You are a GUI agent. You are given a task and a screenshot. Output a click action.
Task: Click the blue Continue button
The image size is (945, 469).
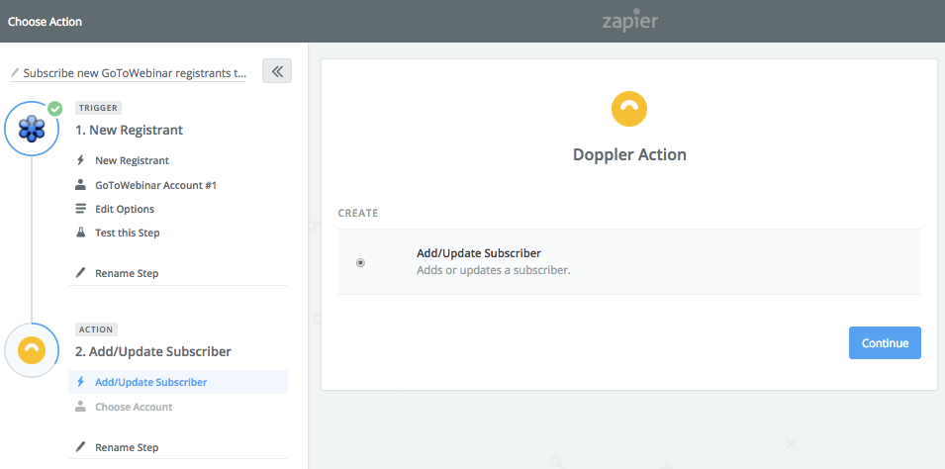coord(885,343)
